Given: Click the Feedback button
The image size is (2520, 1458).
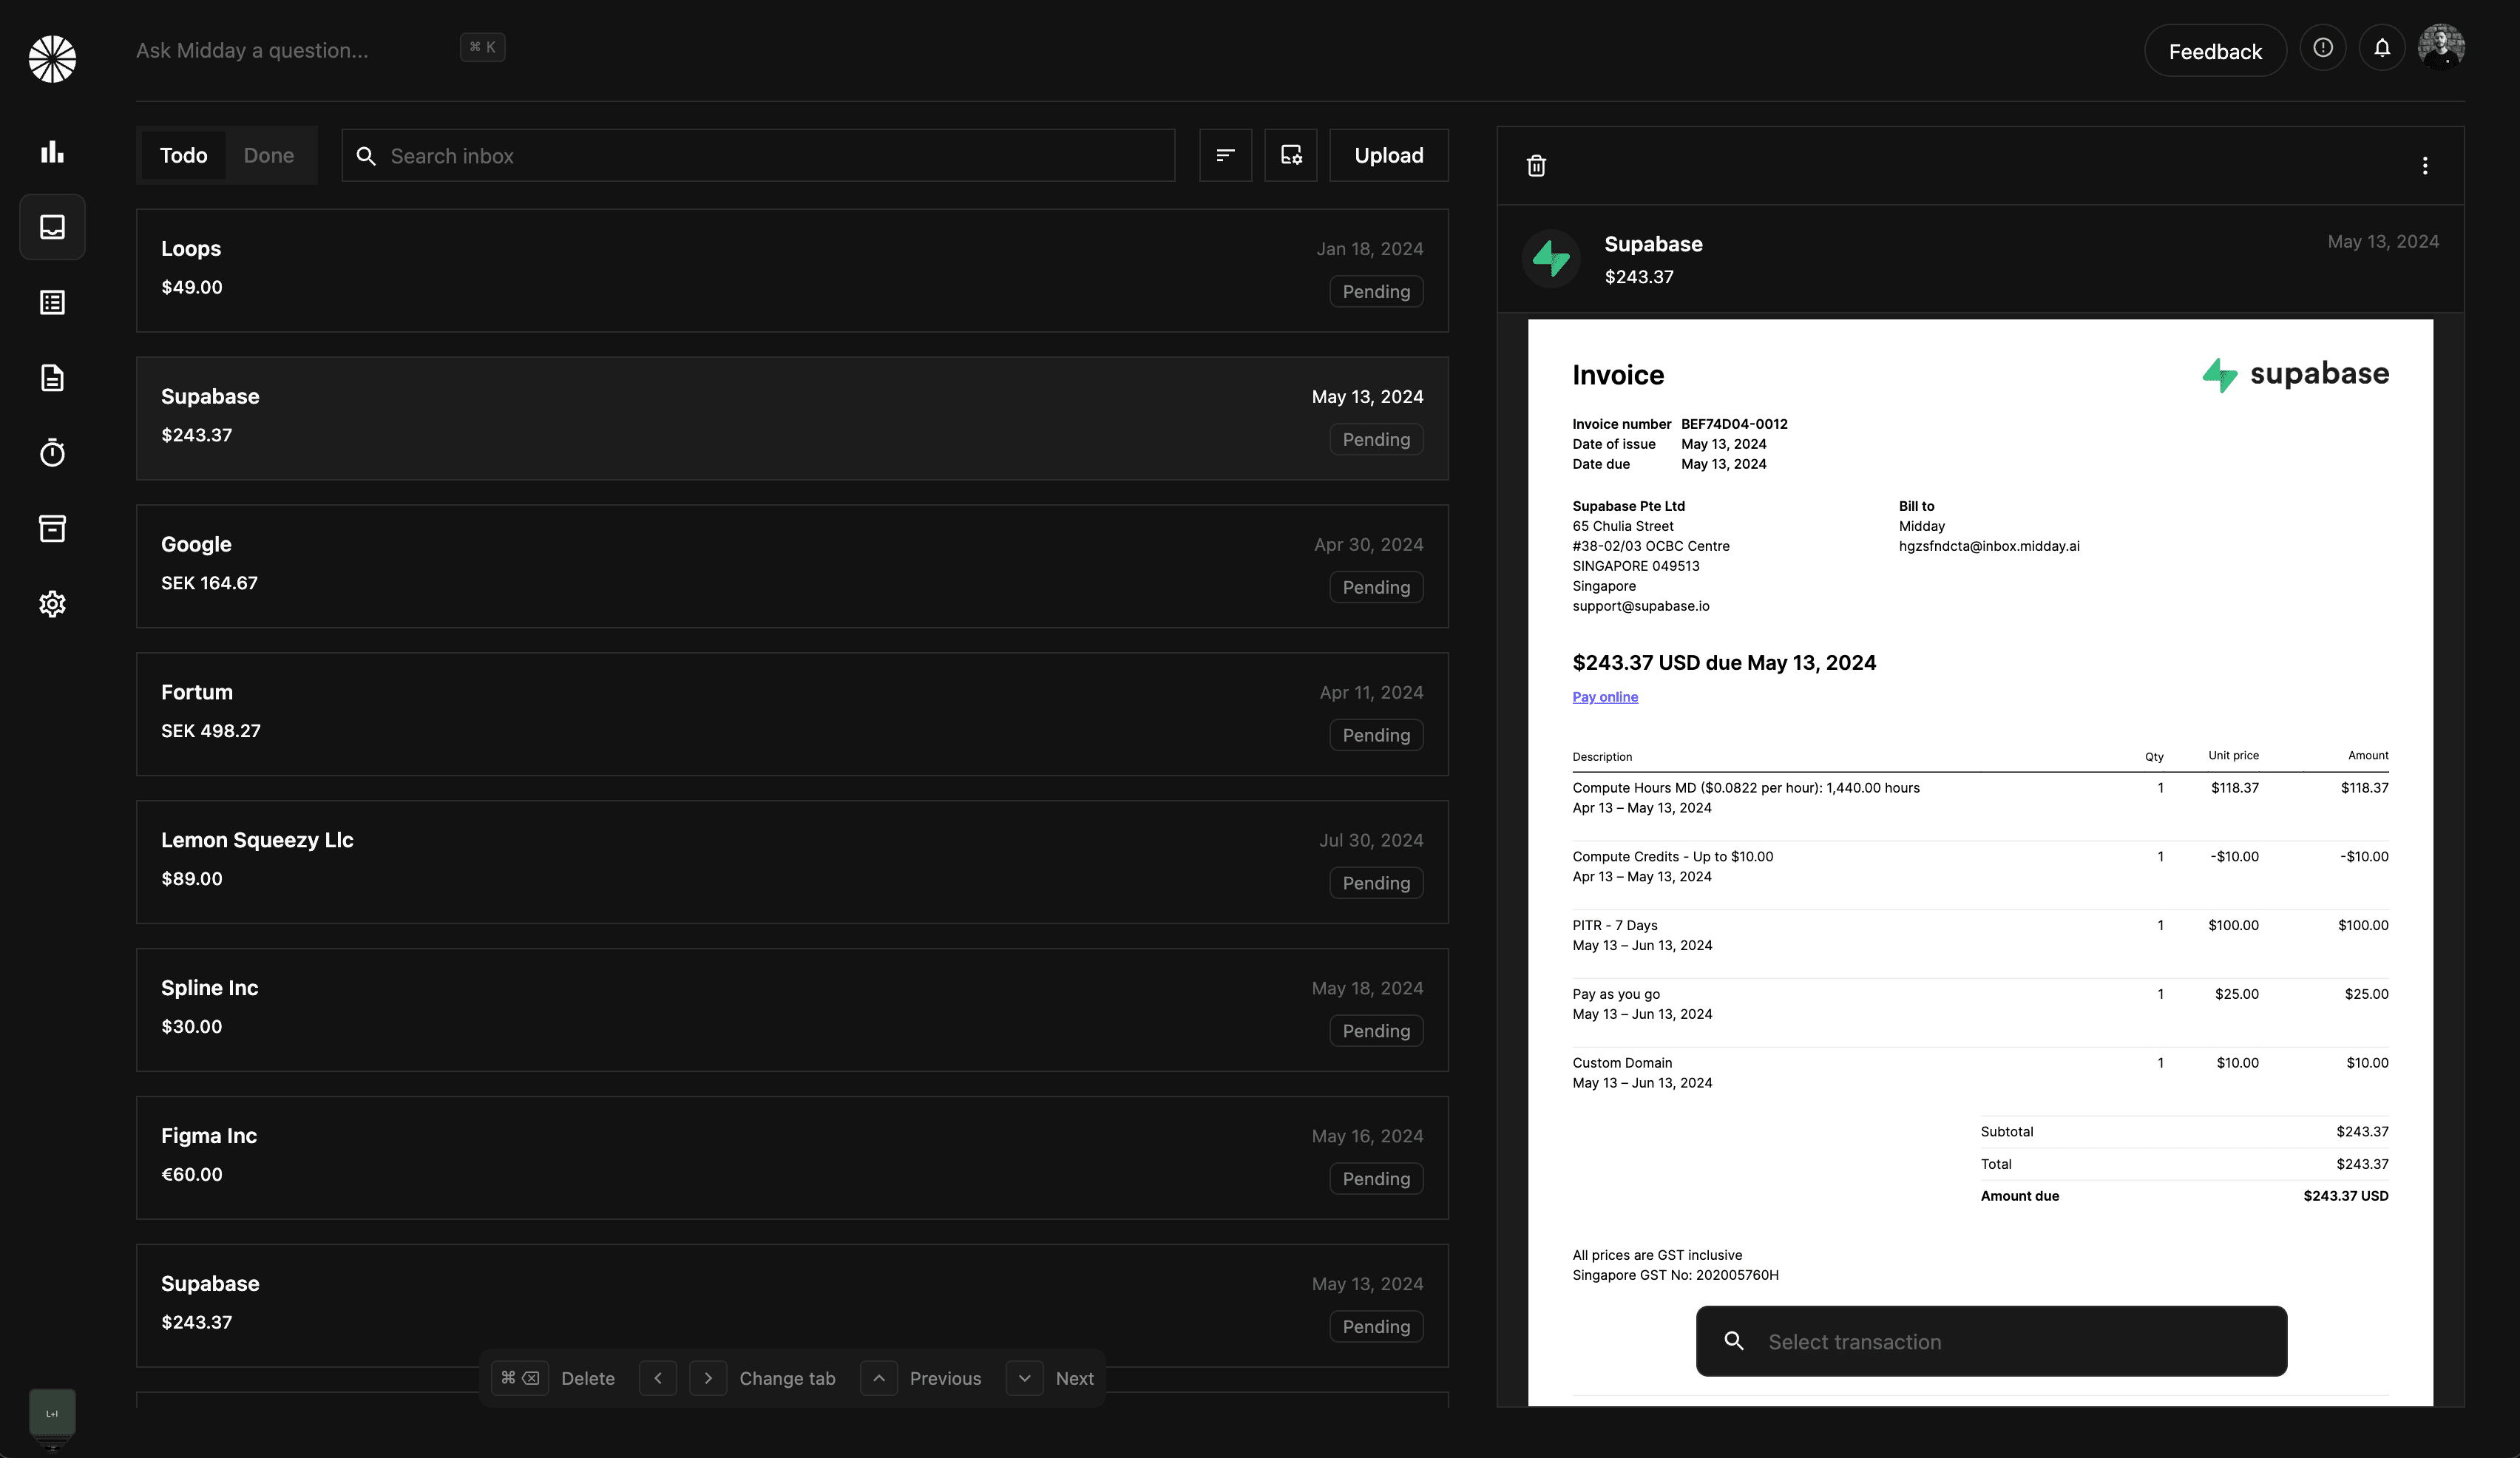Looking at the screenshot, I should pyautogui.click(x=2214, y=51).
